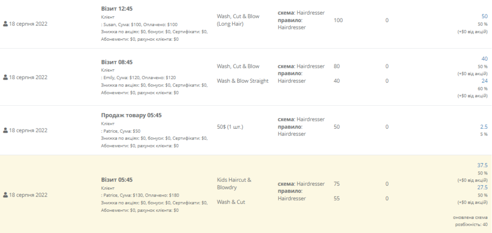Click the Wash & Blow Straight service
The image size is (492, 233).
click(243, 81)
